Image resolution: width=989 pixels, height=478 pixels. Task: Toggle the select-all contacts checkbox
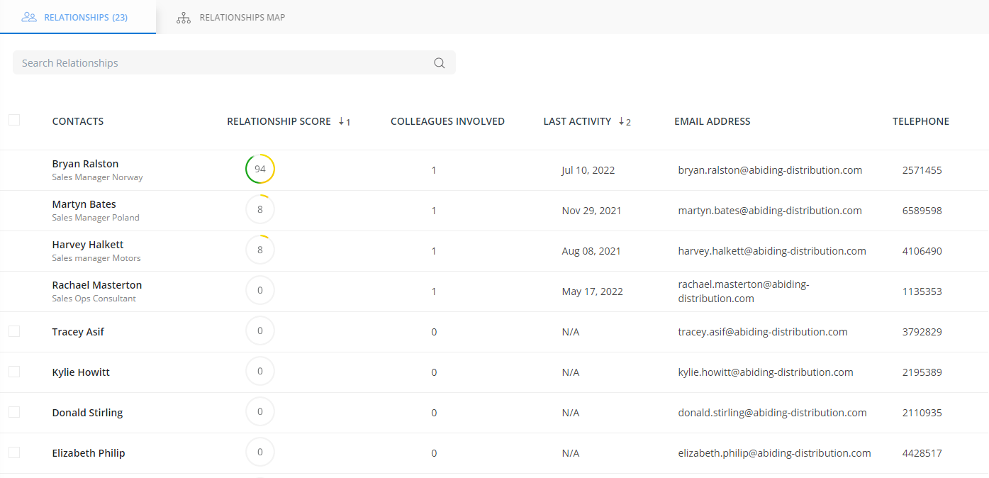pyautogui.click(x=14, y=120)
